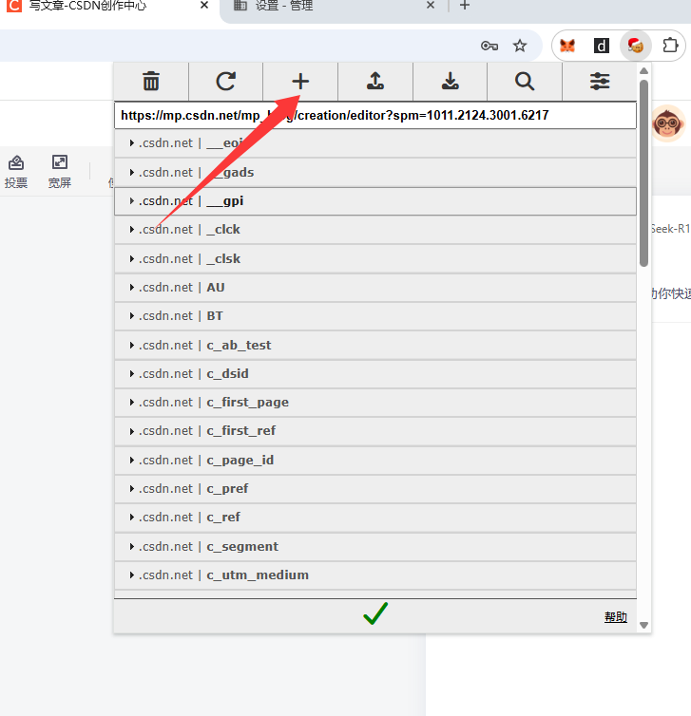Click the cookie URL field
This screenshot has width=691, height=716.
(375, 116)
